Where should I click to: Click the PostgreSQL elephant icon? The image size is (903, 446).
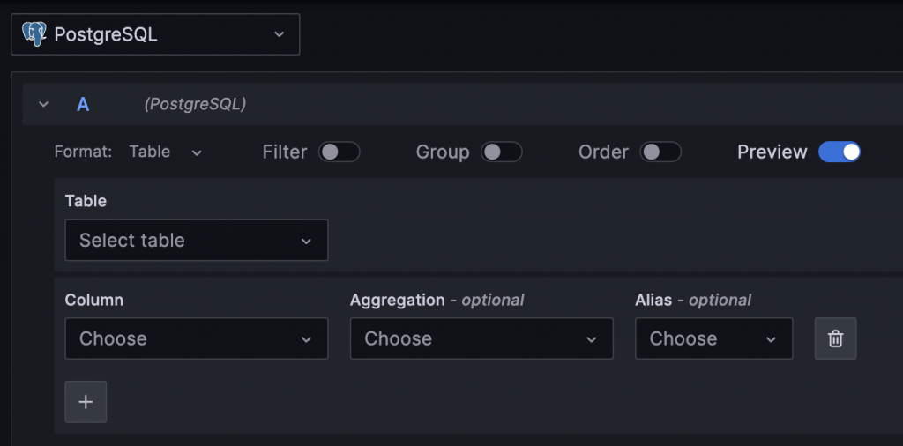click(x=34, y=34)
